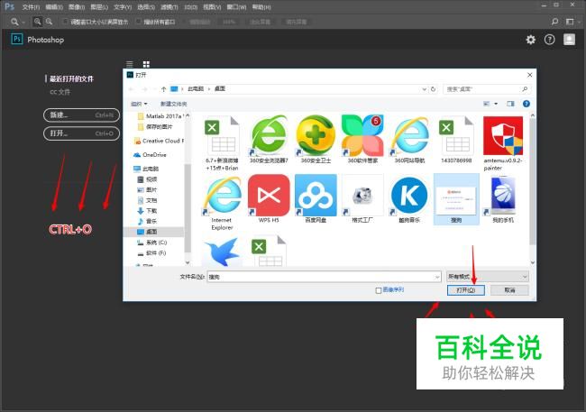Click the back arrow in Open dialog
The image size is (586, 412).
click(x=132, y=89)
